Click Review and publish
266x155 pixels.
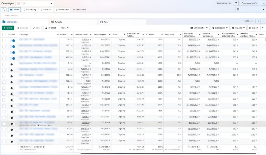click(x=250, y=3)
